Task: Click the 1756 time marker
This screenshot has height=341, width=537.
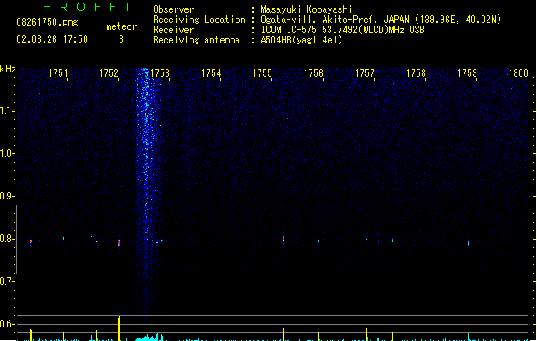Action: coord(313,73)
